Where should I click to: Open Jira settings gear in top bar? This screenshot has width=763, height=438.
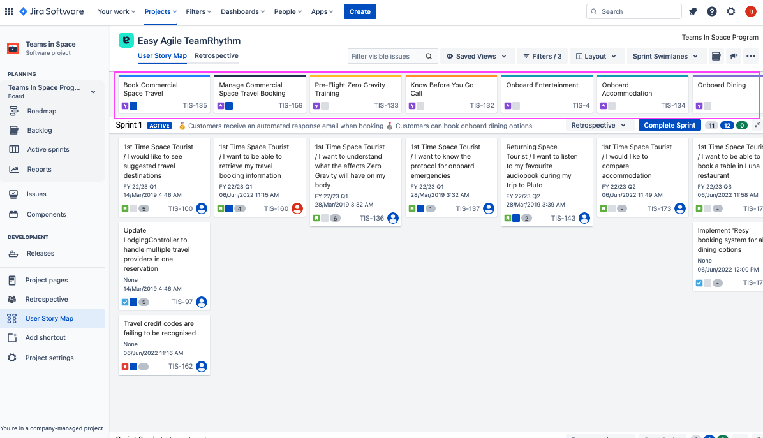[731, 11]
